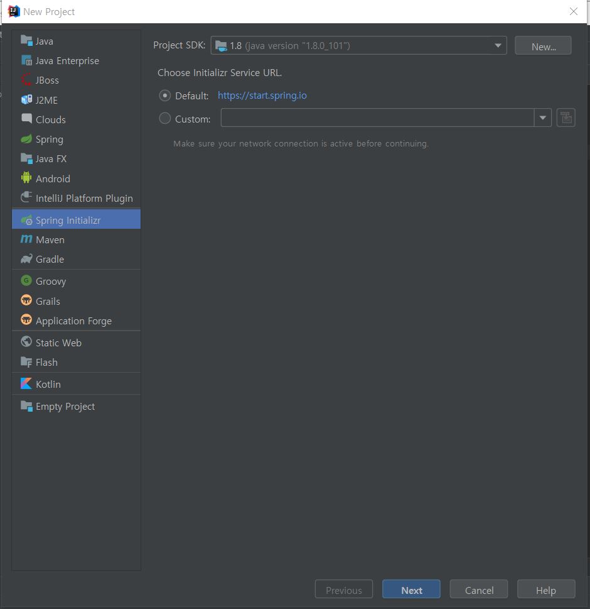Select Grails from the list
This screenshot has width=590, height=609.
point(77,300)
